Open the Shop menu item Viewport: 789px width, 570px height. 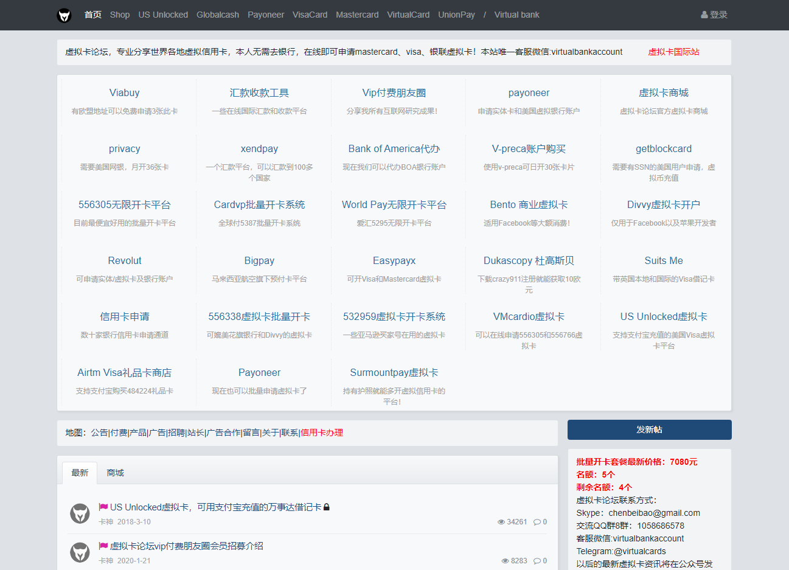120,15
